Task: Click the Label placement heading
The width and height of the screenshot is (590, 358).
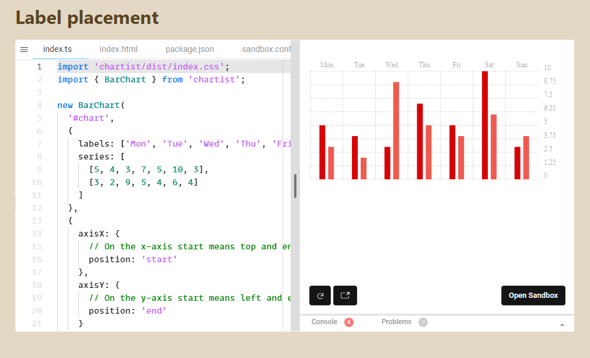Action: 87,18
